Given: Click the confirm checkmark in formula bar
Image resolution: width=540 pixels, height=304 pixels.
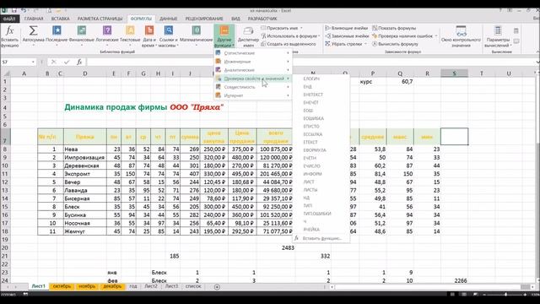Looking at the screenshot, I should coord(67,62).
